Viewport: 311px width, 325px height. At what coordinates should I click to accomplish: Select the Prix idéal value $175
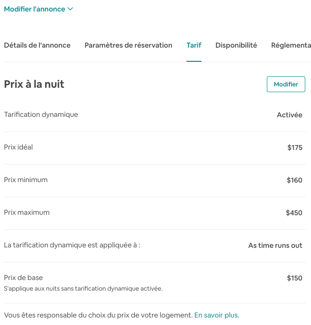tap(295, 148)
